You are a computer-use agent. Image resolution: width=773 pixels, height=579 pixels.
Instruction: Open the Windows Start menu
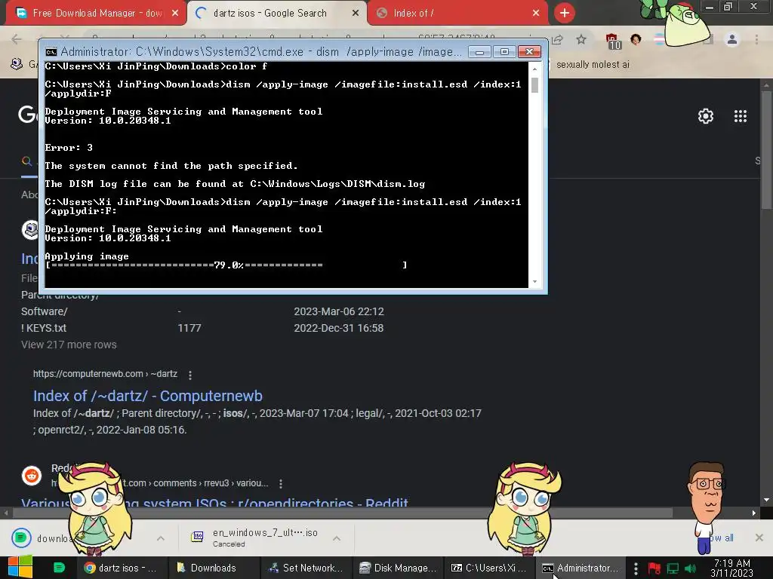pyautogui.click(x=20, y=567)
